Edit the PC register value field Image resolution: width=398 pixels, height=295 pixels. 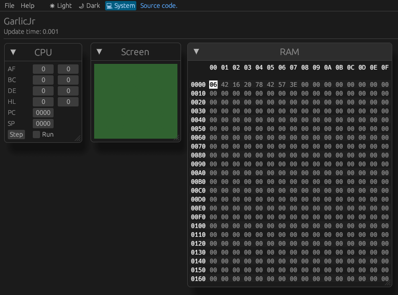click(x=43, y=113)
